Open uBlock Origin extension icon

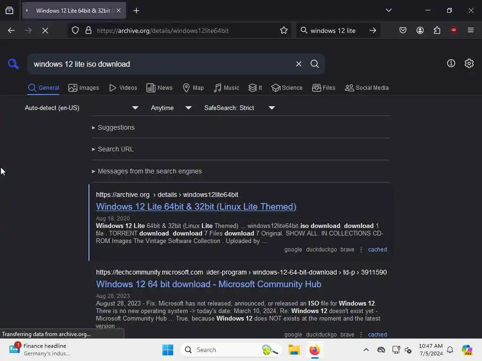tap(453, 30)
